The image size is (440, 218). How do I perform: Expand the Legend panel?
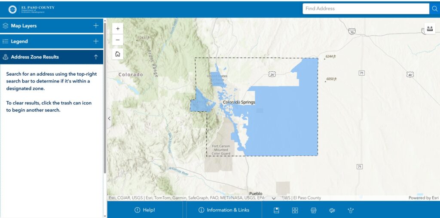(95, 41)
